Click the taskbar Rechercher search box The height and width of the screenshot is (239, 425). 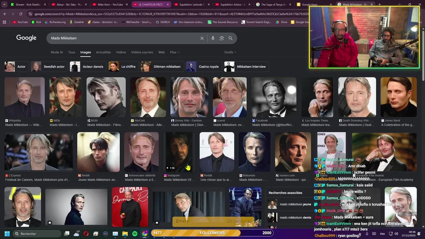click(x=37, y=233)
